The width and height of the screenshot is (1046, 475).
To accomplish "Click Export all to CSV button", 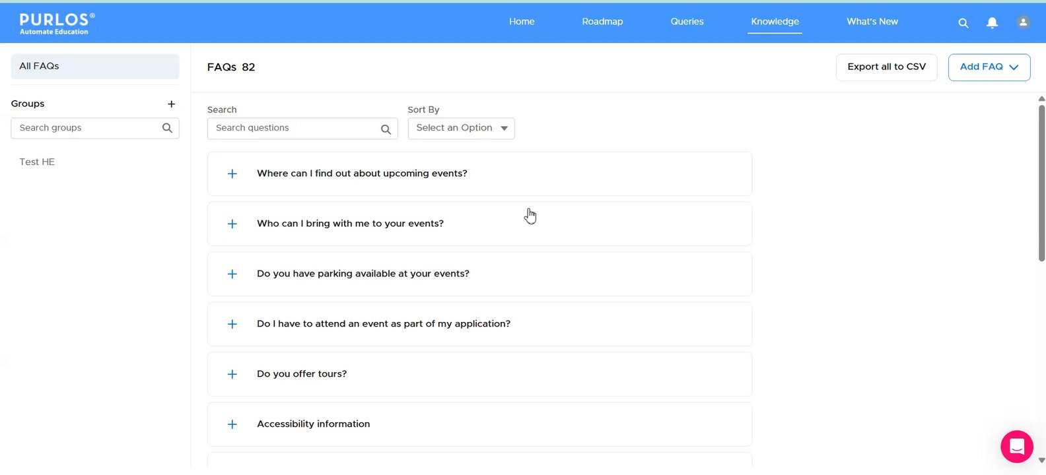I will [x=886, y=67].
